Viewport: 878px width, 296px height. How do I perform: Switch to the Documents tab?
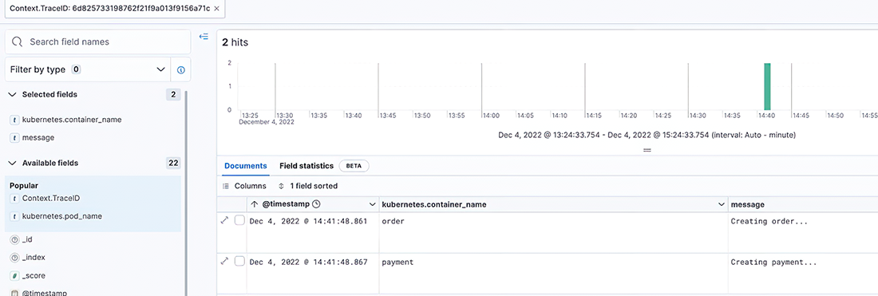[x=245, y=166]
